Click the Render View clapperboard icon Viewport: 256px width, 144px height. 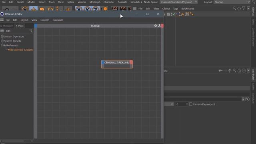pyautogui.click(x=115, y=9)
